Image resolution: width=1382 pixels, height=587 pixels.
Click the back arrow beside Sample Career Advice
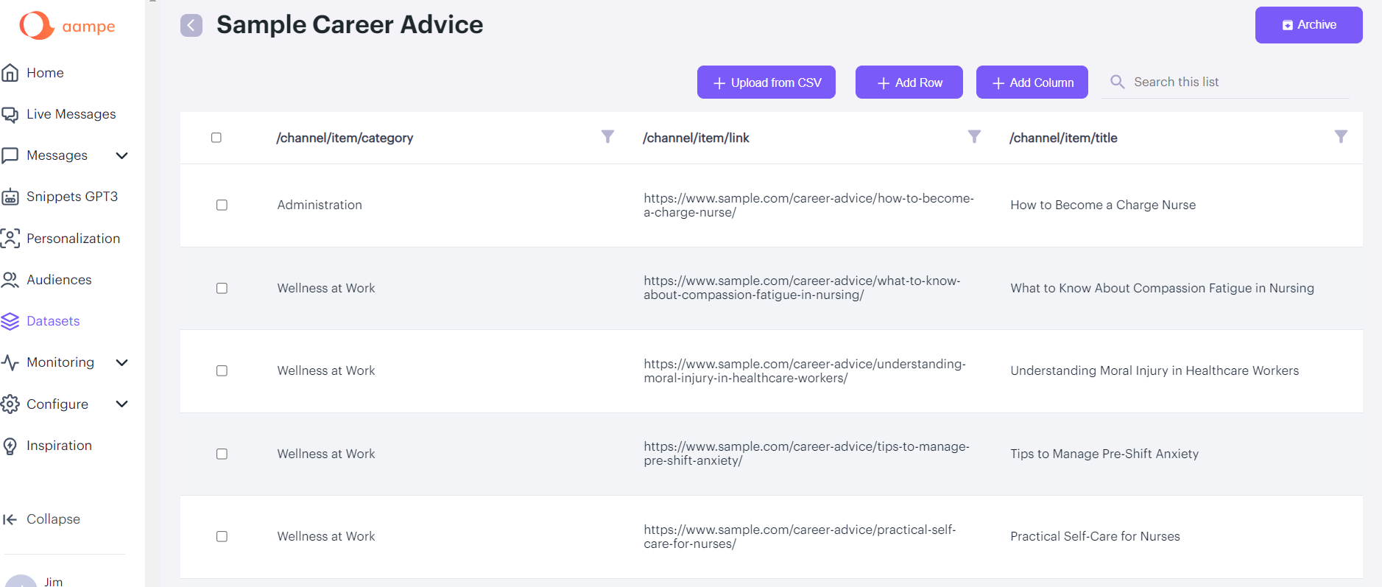[191, 25]
